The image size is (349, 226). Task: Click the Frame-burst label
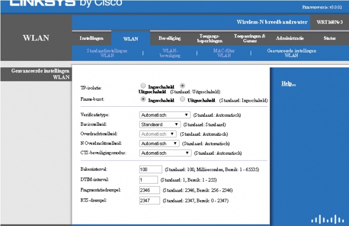92,99
